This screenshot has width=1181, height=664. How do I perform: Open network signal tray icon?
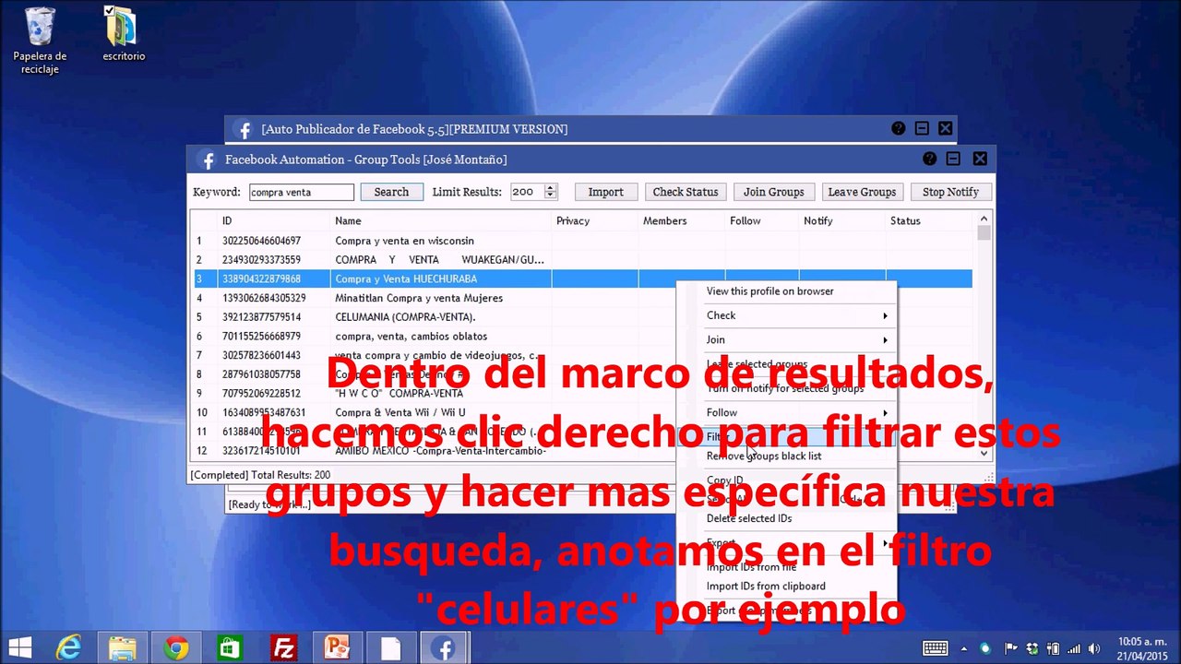(x=1073, y=648)
